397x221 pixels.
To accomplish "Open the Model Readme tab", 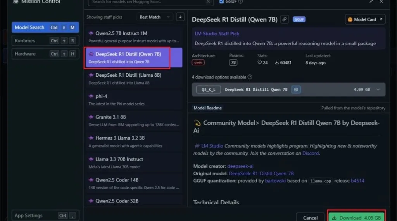I will 208,108.
